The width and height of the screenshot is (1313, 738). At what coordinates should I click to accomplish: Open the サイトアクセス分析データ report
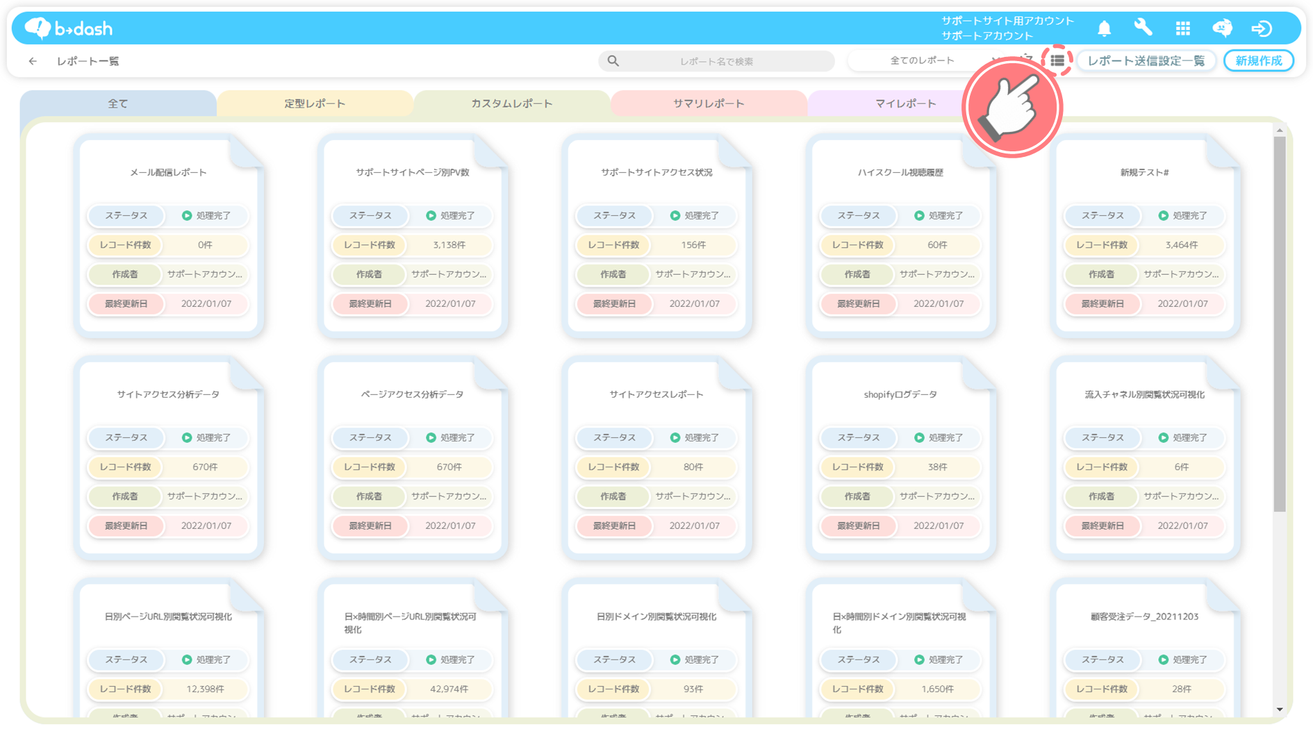169,458
